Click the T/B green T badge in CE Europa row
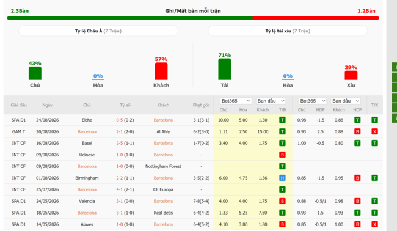 (282, 189)
